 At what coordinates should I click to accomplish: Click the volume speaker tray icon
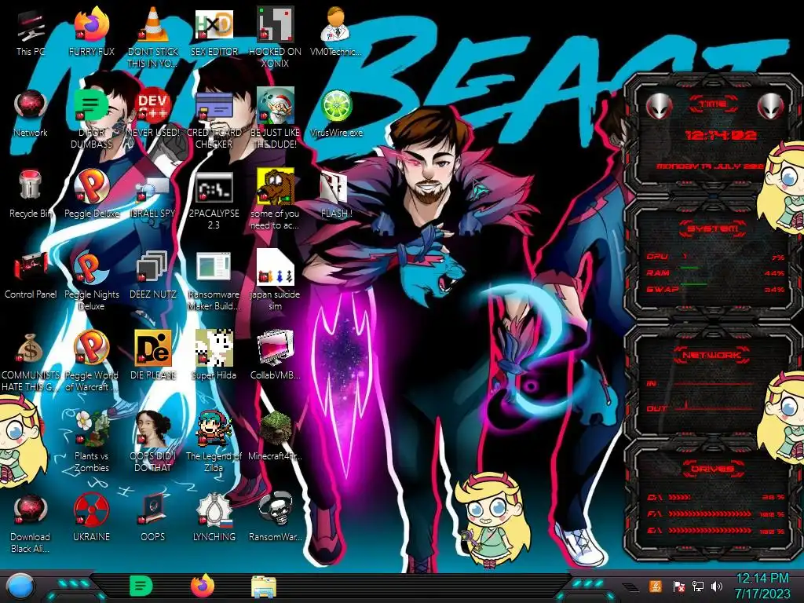718,586
